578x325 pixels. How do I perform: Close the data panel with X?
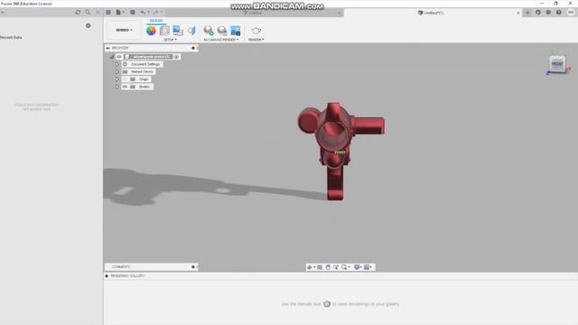pyautogui.click(x=98, y=12)
